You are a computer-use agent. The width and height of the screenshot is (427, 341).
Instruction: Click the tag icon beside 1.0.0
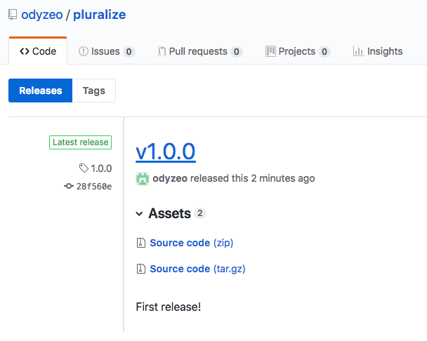(84, 168)
